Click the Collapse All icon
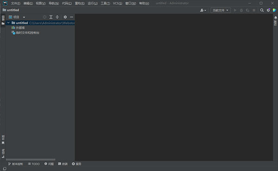The width and height of the screenshot is (278, 171). 57,17
